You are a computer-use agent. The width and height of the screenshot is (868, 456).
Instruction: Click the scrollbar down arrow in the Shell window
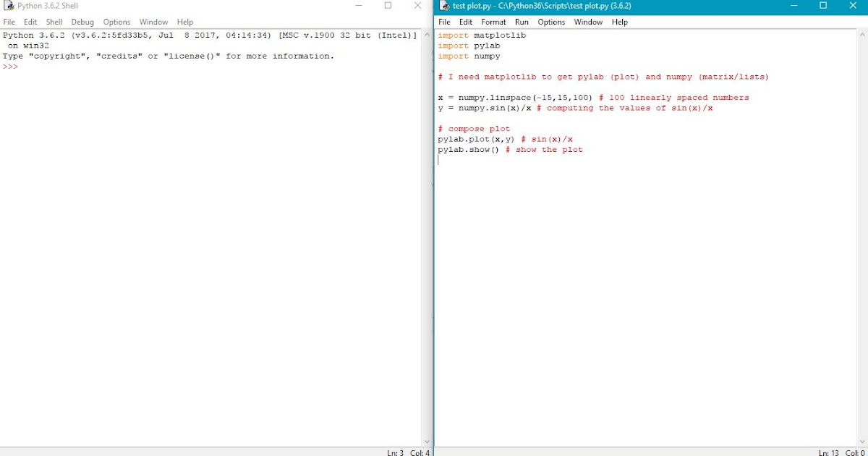coord(427,440)
